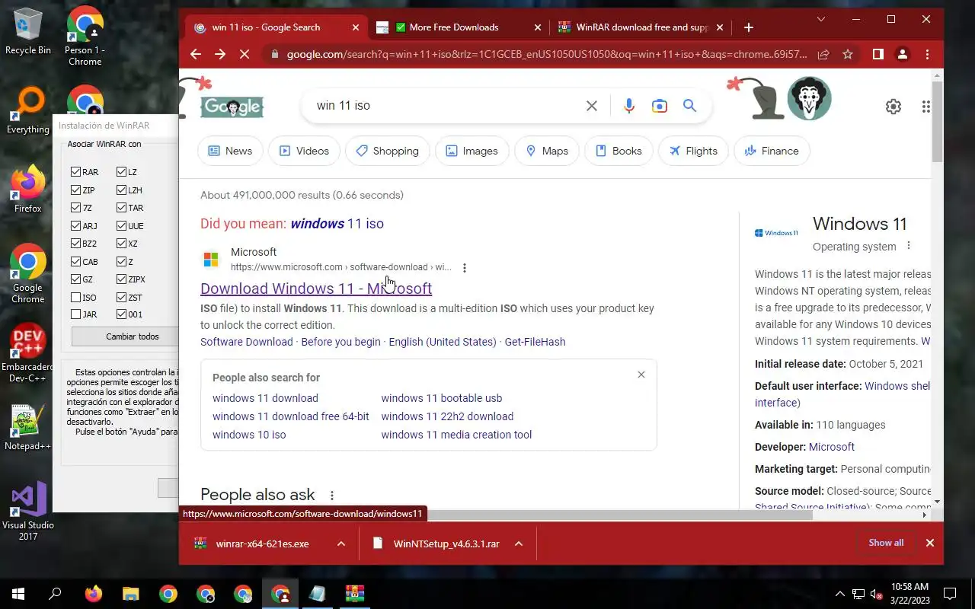Check the ISO association box
The height and width of the screenshot is (609, 975).
75,298
